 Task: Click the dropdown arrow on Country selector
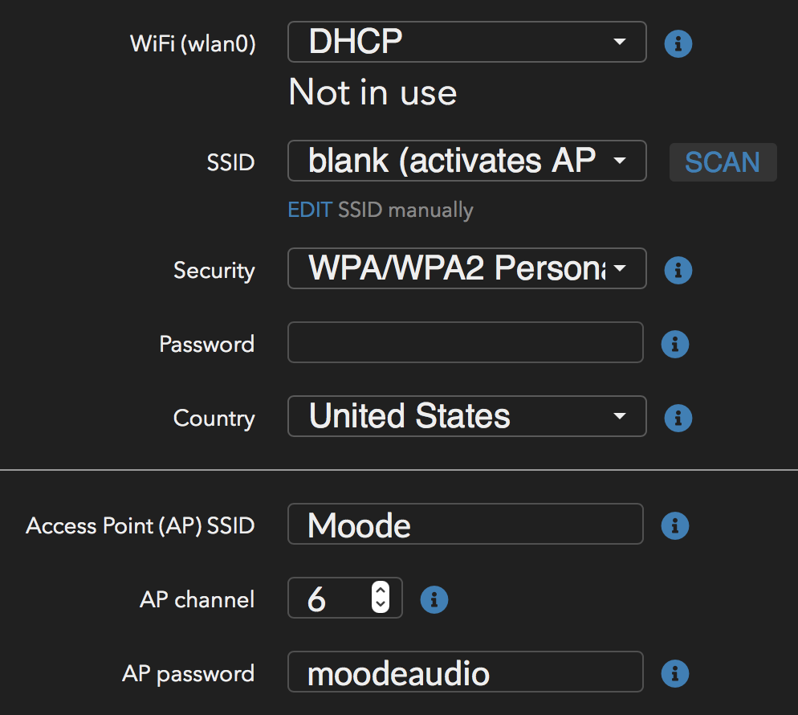coord(619,416)
